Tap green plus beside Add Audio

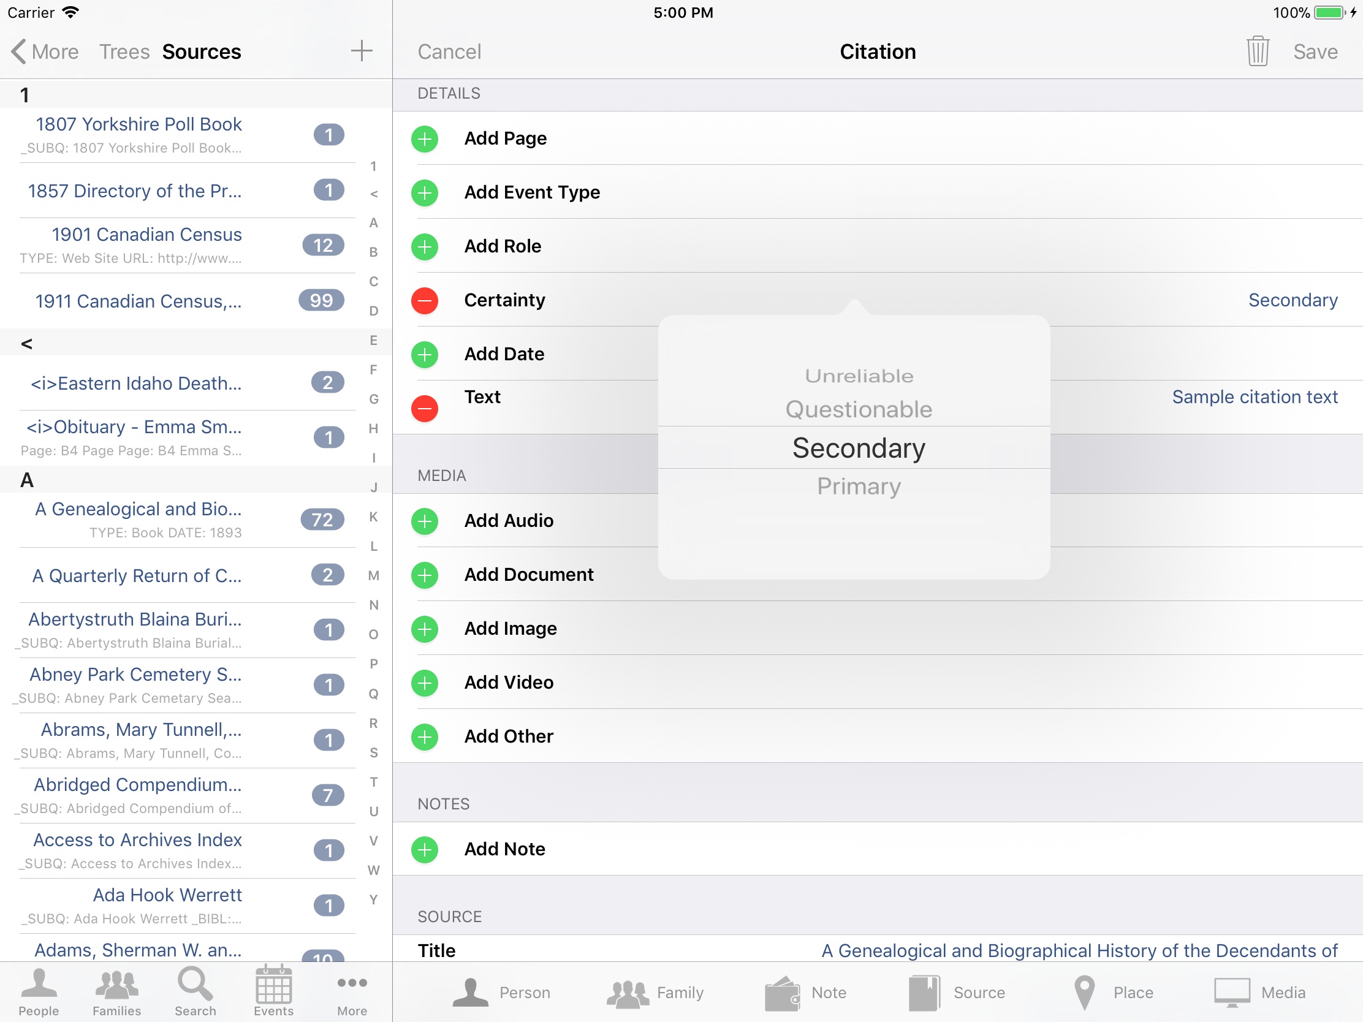[x=425, y=521]
